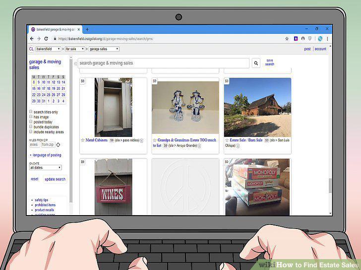Click the update search button
This screenshot has height=270, width=361.
click(x=55, y=179)
